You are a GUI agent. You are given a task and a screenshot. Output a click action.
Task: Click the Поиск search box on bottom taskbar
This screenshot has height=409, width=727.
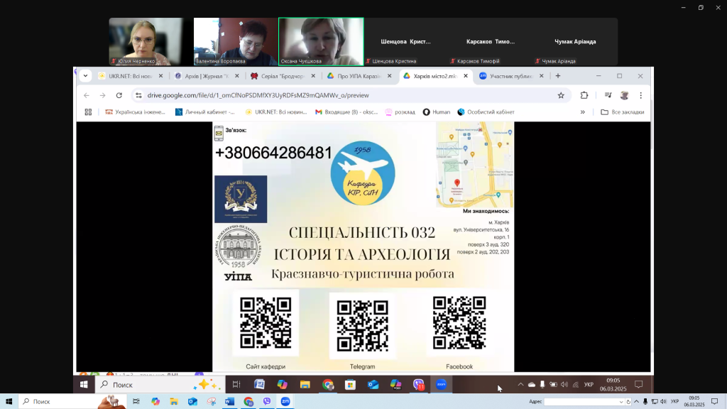click(x=72, y=402)
